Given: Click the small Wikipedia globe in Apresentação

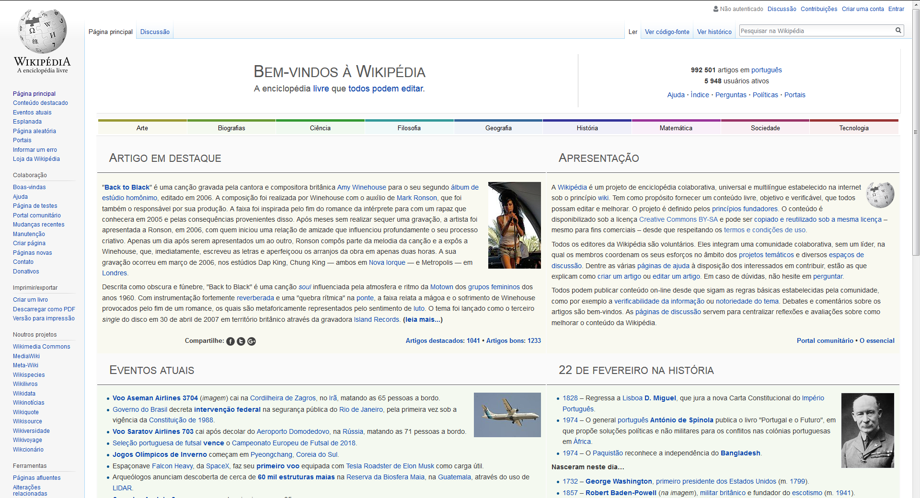Looking at the screenshot, I should 880,194.
